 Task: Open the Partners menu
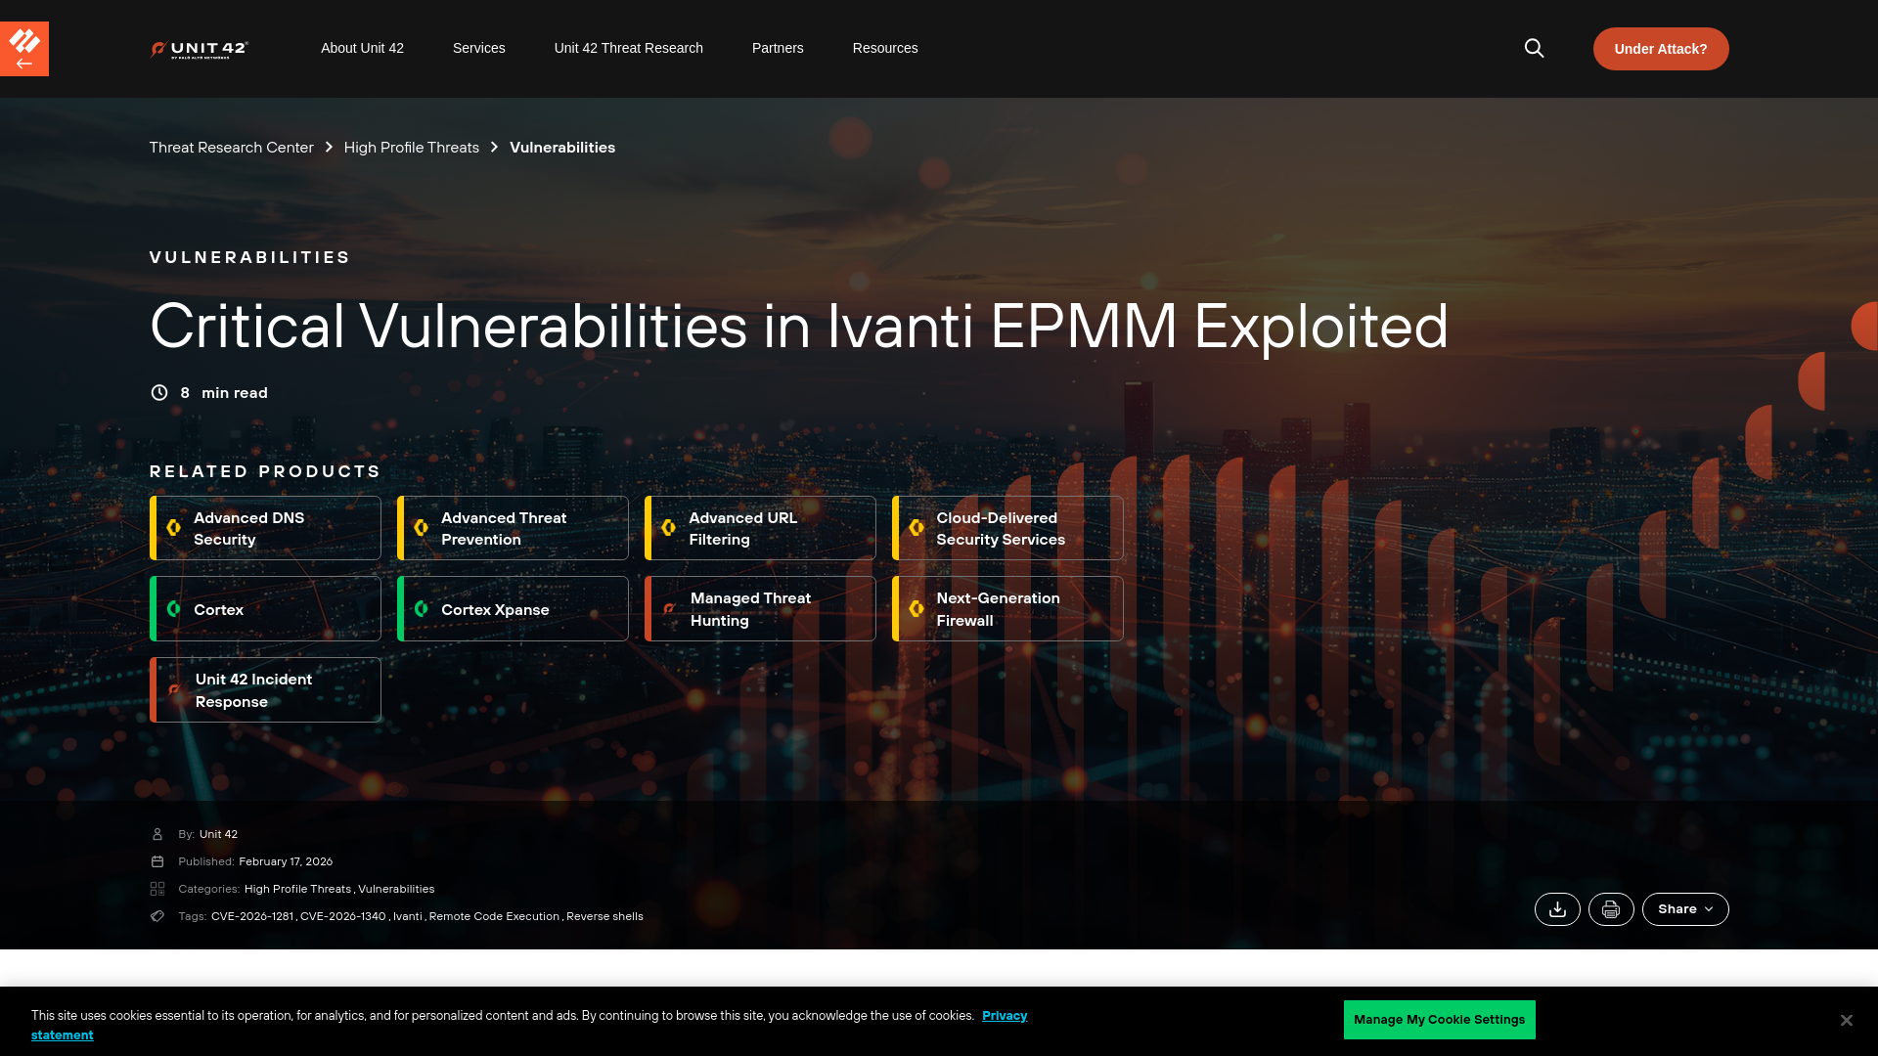tap(777, 48)
